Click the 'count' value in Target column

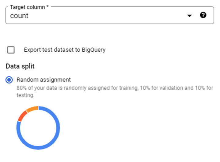point(19,16)
